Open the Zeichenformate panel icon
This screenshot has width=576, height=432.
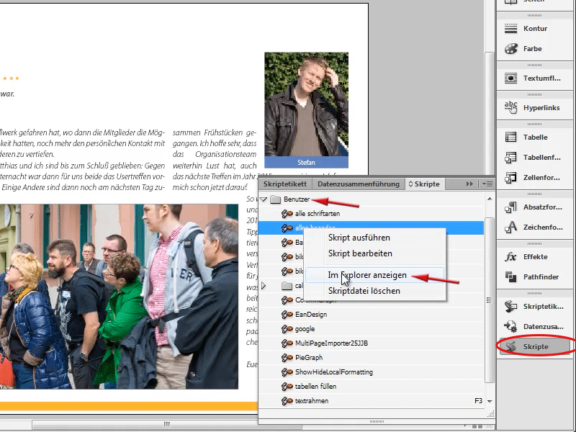tap(510, 228)
